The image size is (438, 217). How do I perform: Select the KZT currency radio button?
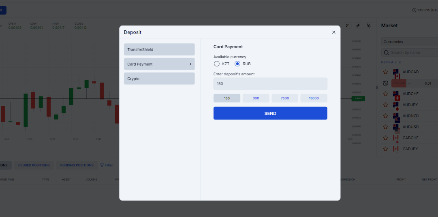coord(217,64)
